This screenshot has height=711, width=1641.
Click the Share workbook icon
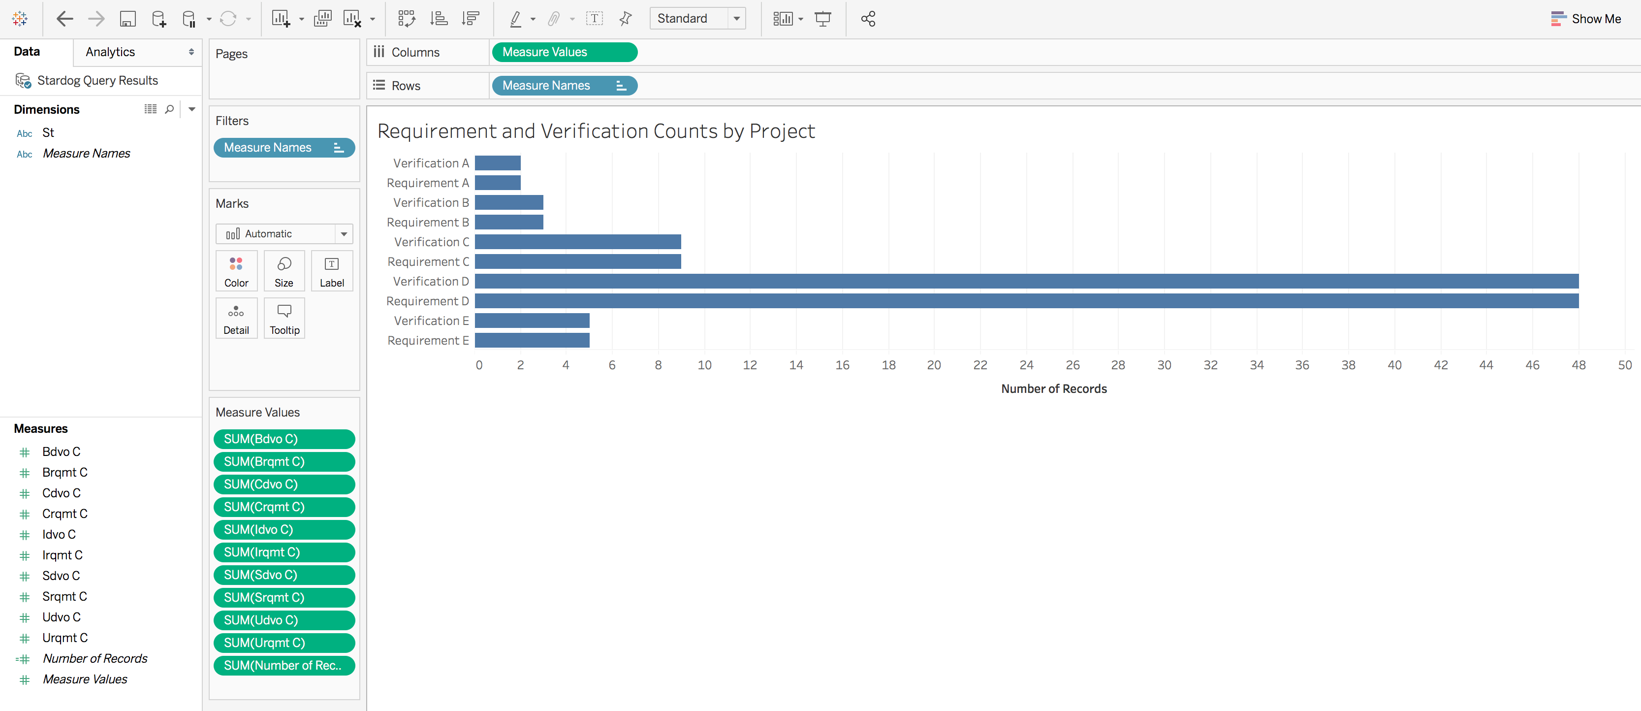868,19
